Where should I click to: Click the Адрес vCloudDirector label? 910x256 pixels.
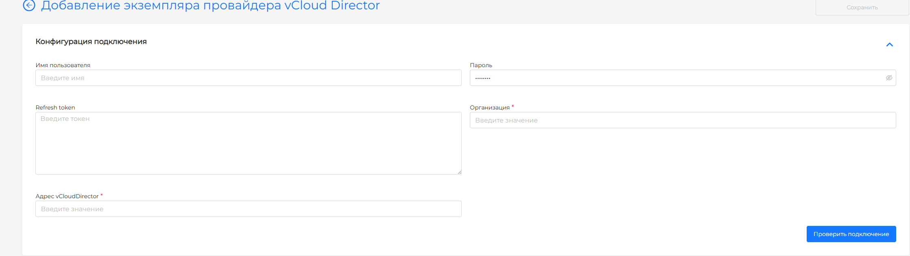pos(67,196)
